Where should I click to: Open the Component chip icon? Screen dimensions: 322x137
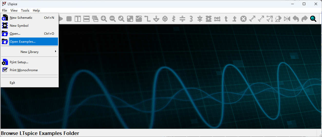209,19
